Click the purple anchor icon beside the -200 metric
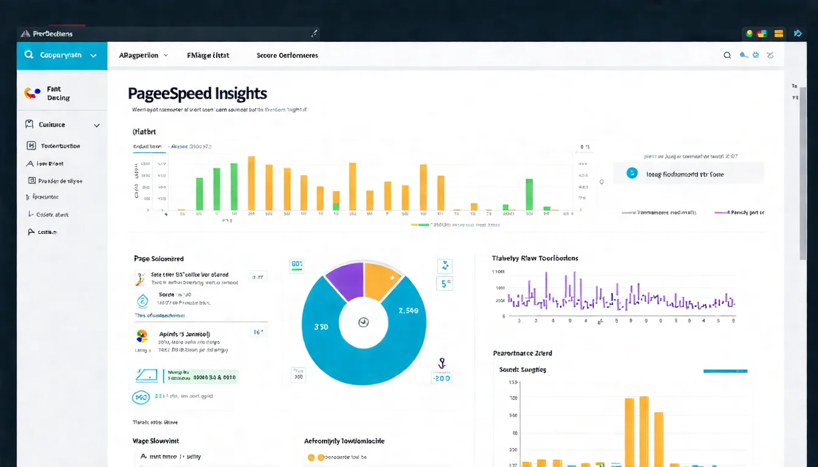The width and height of the screenshot is (818, 467). pyautogui.click(x=441, y=363)
